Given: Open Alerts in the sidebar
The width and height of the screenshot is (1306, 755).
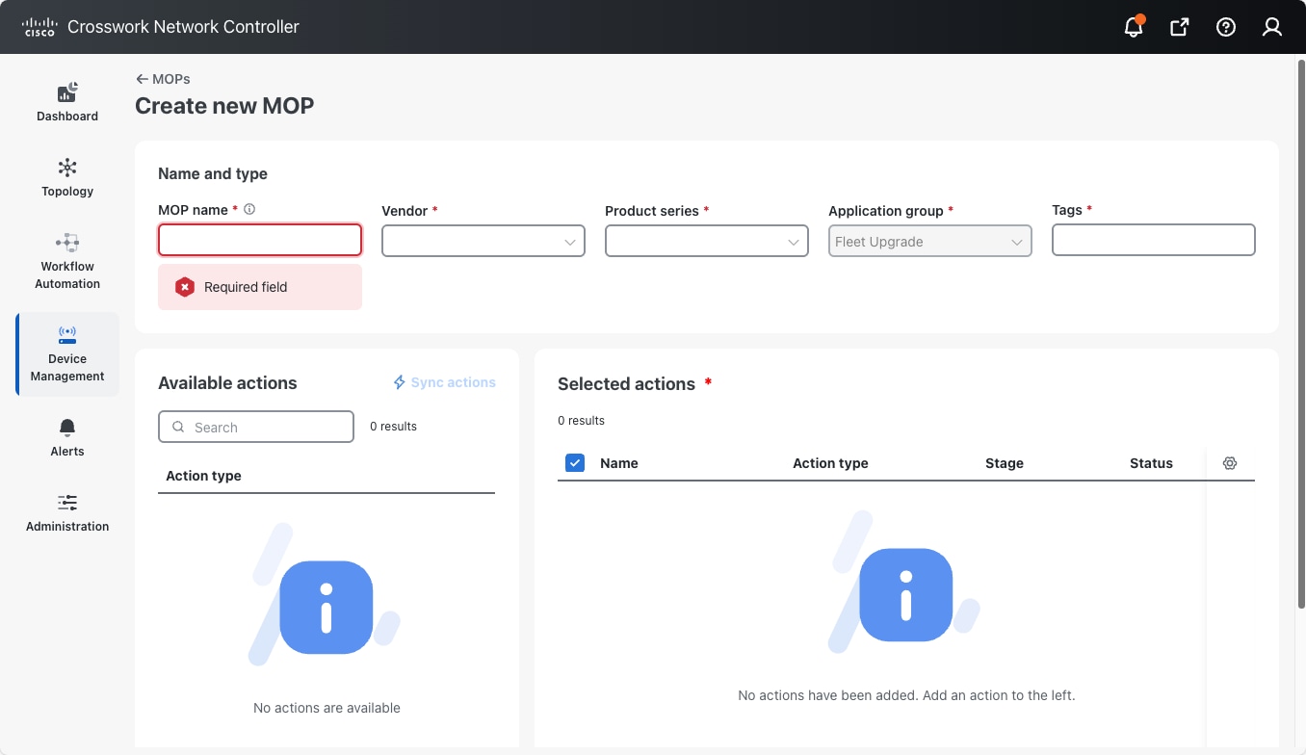Looking at the screenshot, I should pyautogui.click(x=67, y=437).
